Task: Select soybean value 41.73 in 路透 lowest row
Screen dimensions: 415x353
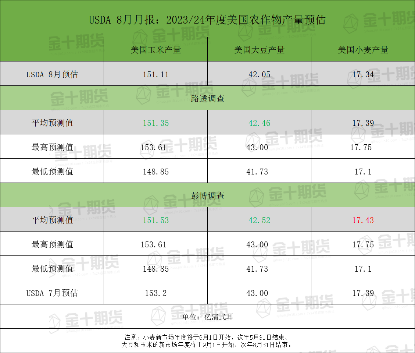Action: [x=257, y=172]
